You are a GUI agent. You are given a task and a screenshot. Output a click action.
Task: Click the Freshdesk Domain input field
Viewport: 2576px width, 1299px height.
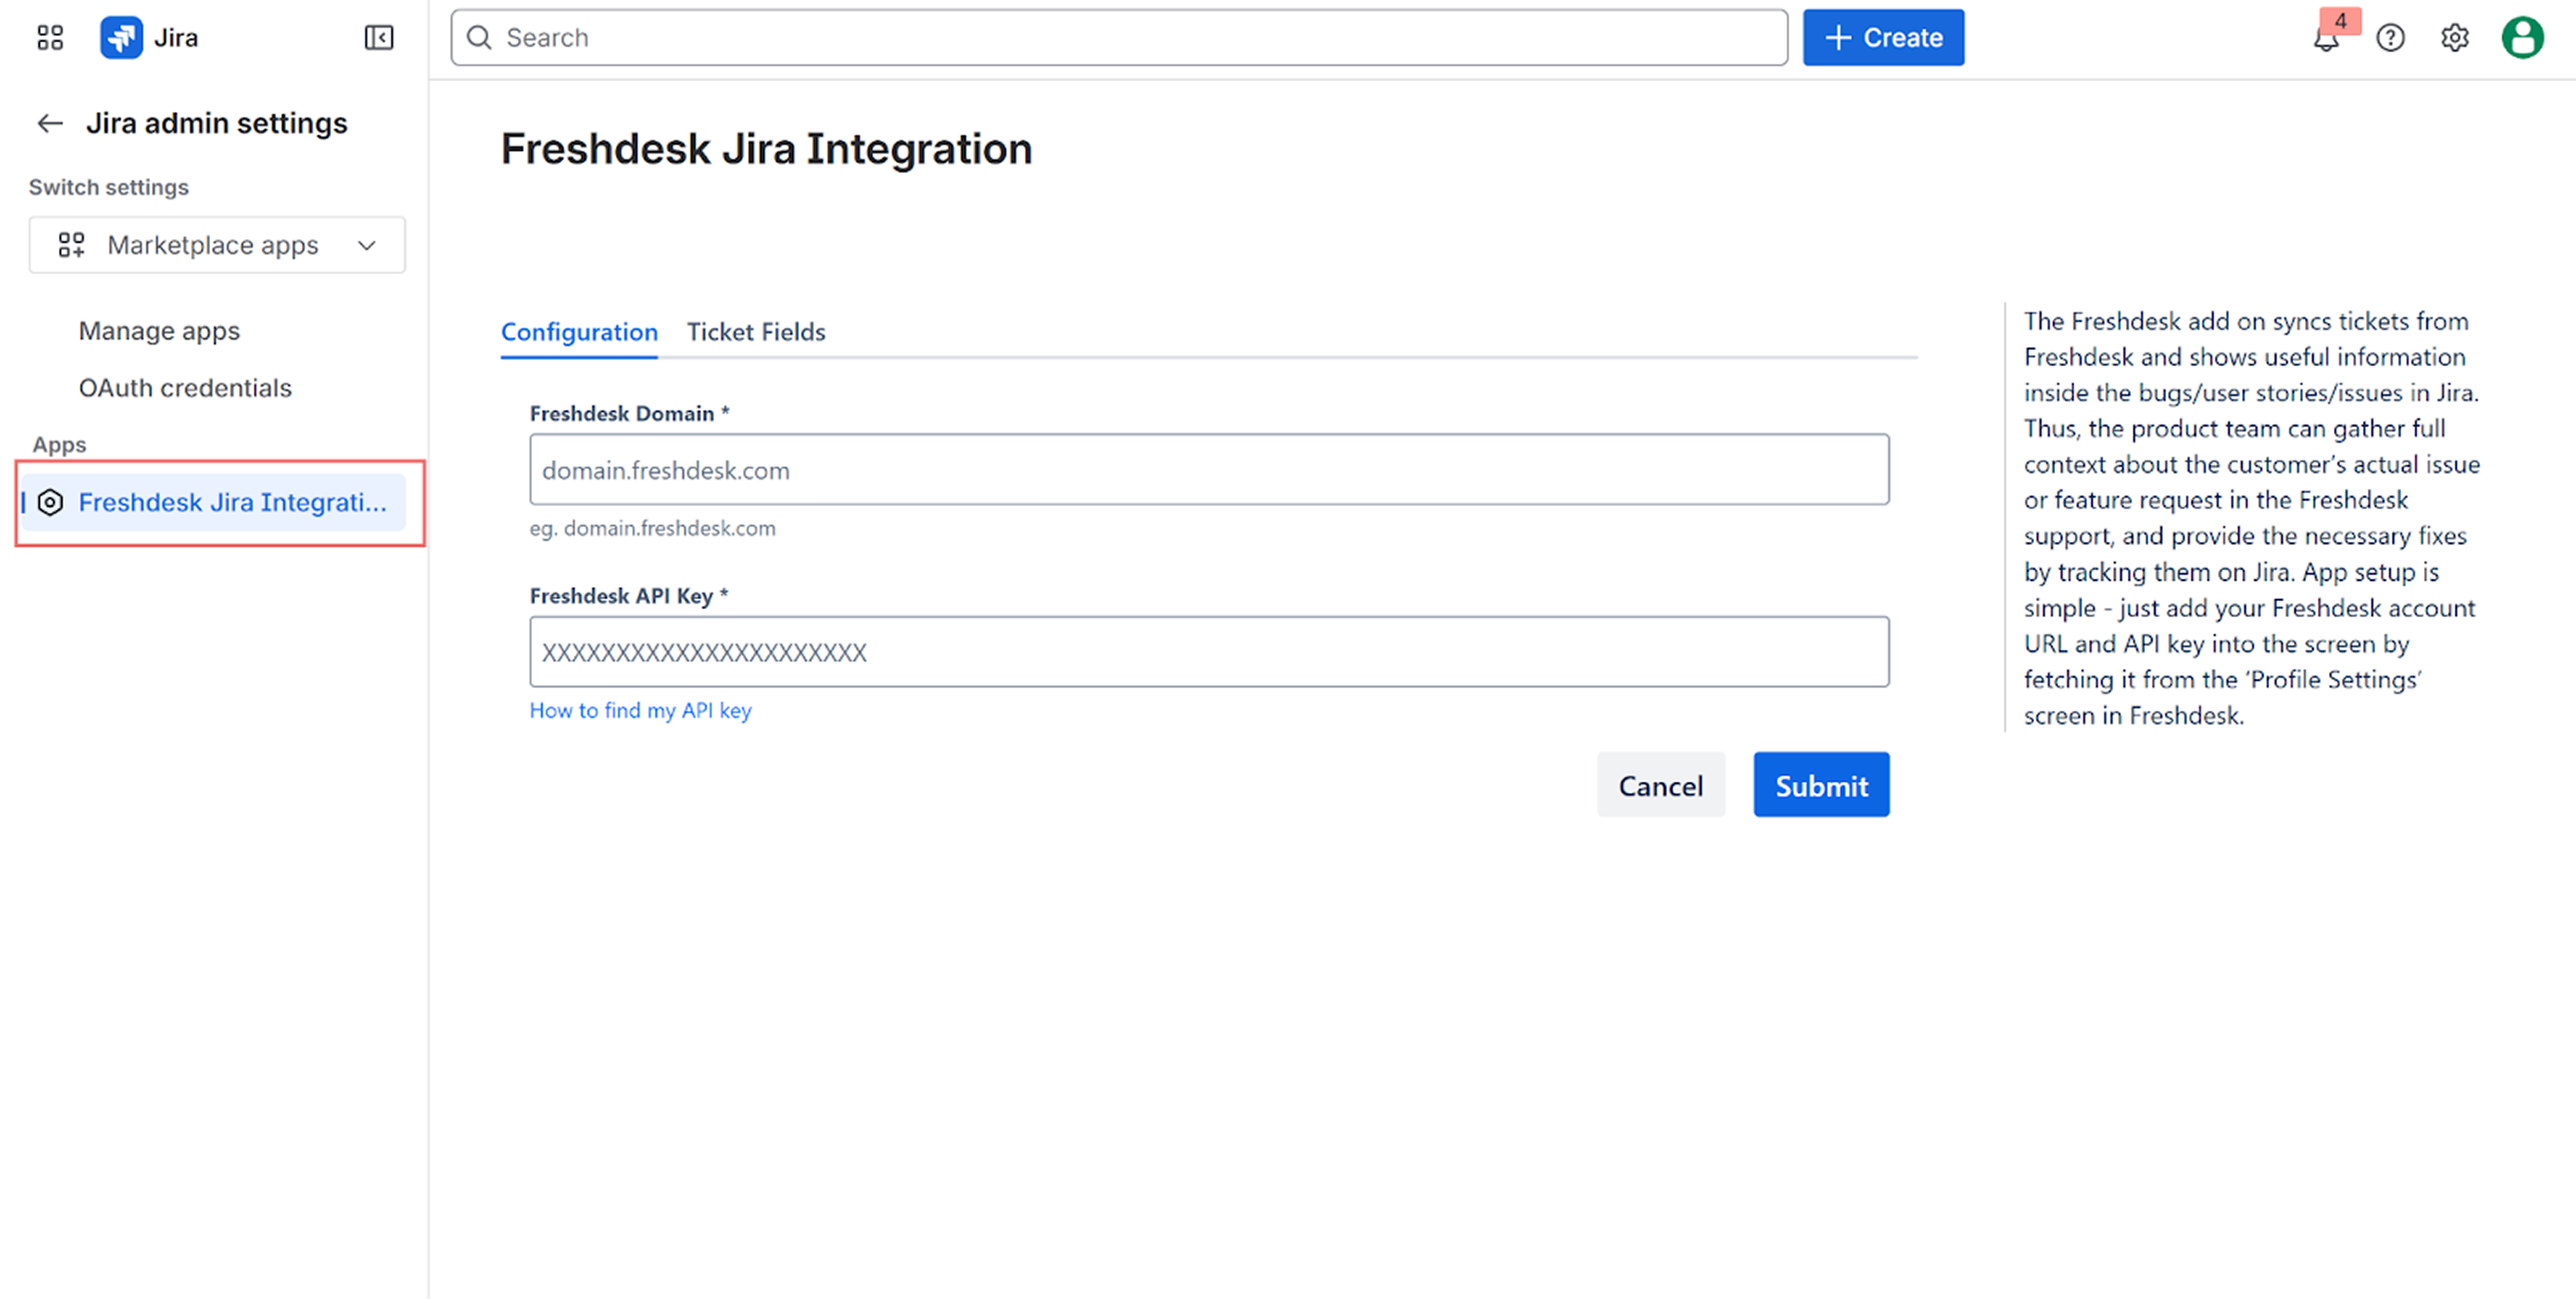1208,470
